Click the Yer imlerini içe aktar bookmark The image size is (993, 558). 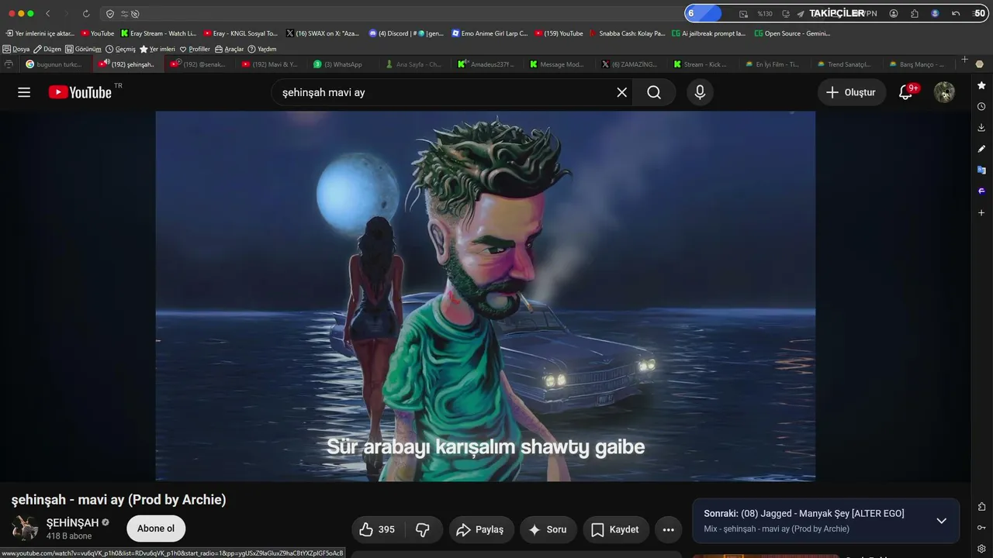[40, 33]
